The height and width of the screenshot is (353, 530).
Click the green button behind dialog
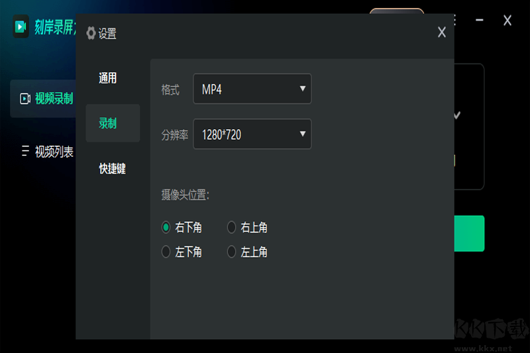(469, 233)
